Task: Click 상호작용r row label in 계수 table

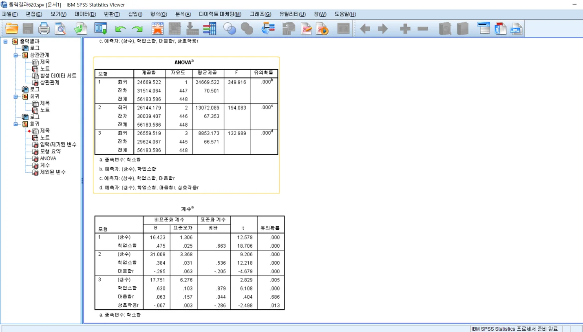Action: [x=128, y=306]
